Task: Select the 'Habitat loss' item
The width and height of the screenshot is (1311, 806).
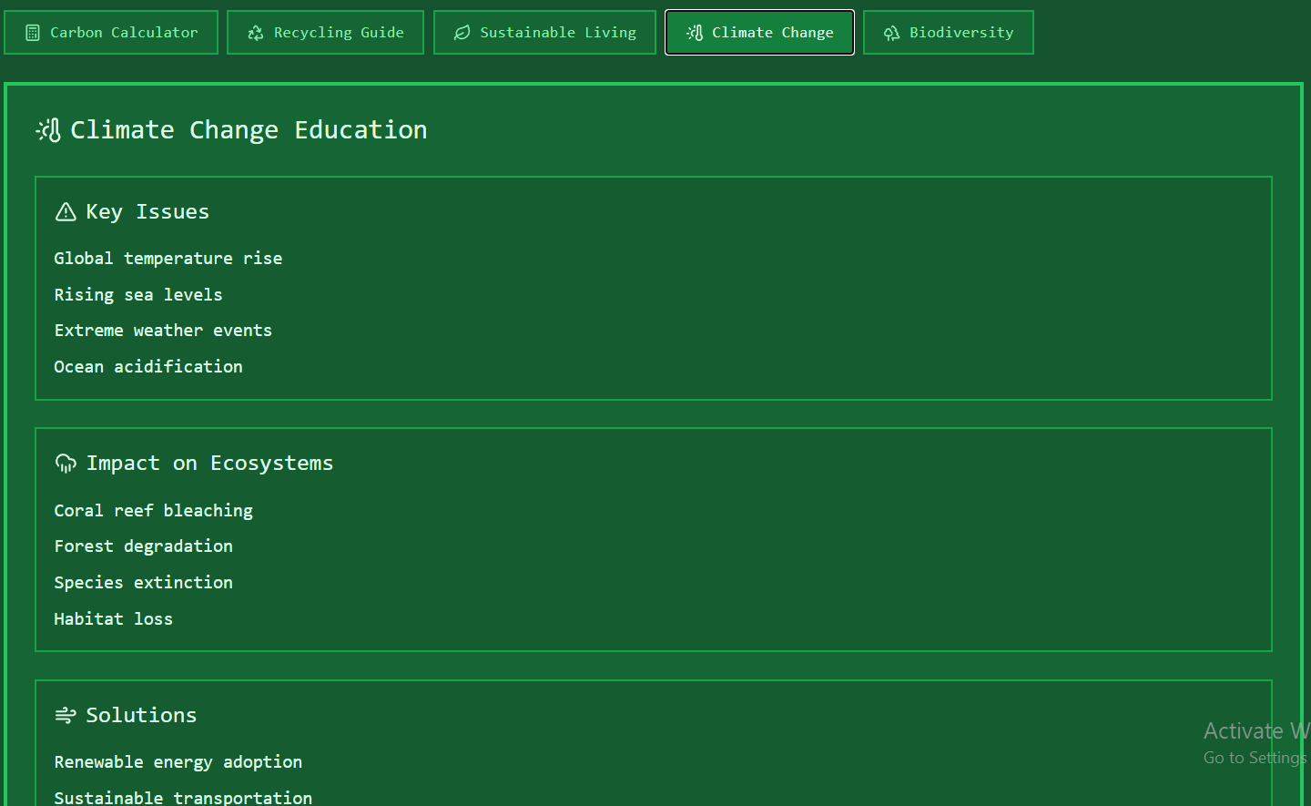Action: pyautogui.click(x=114, y=619)
